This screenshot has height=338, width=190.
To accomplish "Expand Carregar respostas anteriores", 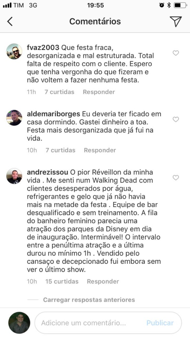I will (89, 300).
